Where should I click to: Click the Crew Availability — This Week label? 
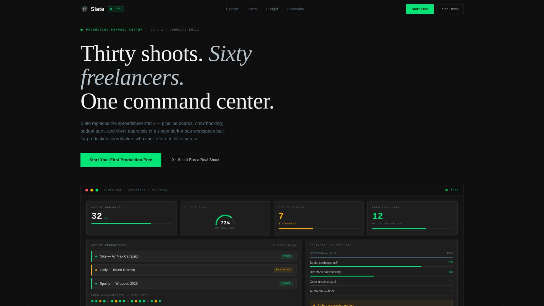pyautogui.click(x=120, y=296)
